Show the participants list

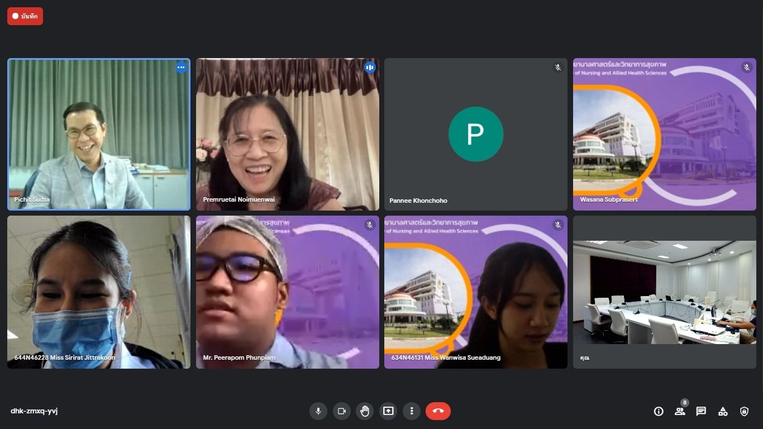click(680, 411)
